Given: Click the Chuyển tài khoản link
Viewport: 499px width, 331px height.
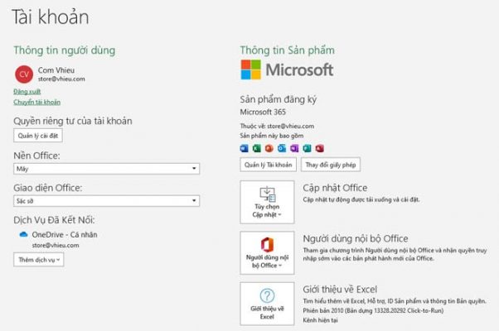Looking at the screenshot, I should coord(37,102).
